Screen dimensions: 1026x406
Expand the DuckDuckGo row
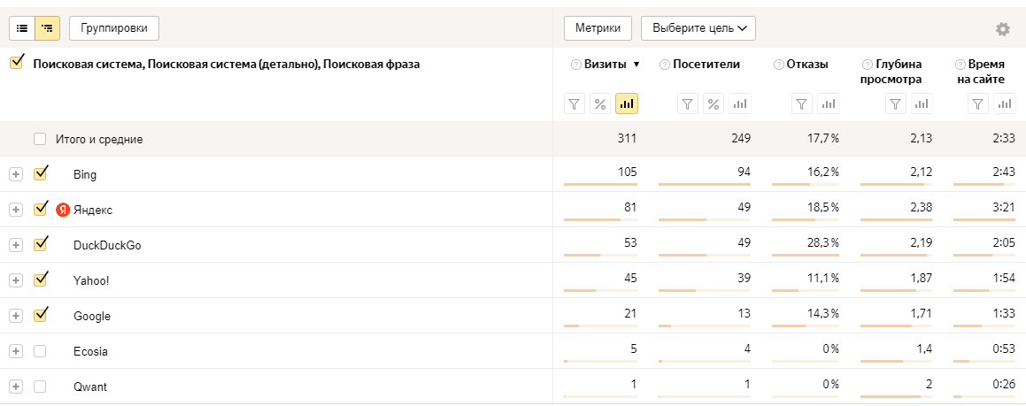[x=16, y=245]
